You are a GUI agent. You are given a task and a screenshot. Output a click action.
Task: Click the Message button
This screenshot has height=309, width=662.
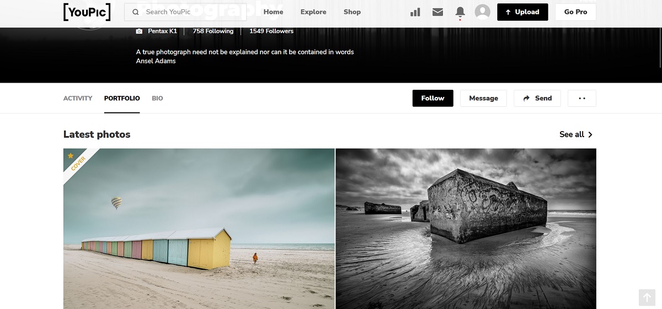coord(483,98)
